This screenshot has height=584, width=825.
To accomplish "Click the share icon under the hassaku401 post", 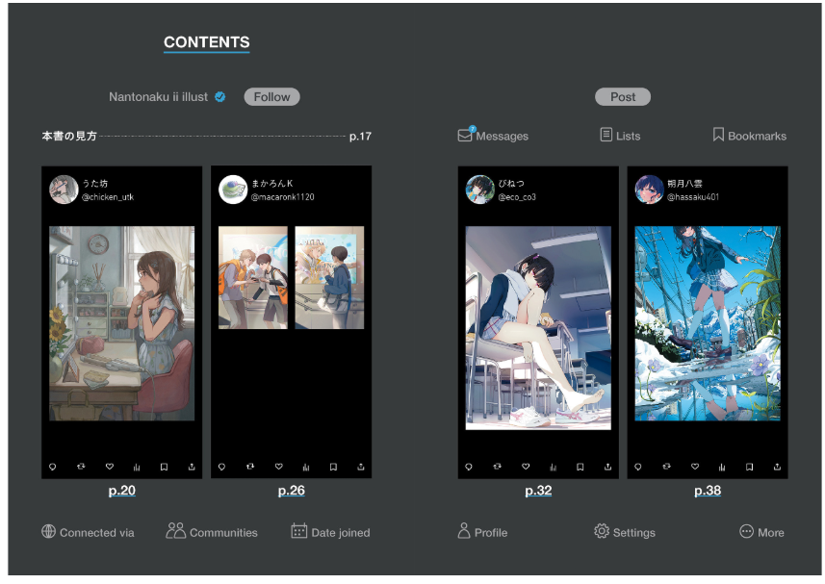I will tap(777, 467).
